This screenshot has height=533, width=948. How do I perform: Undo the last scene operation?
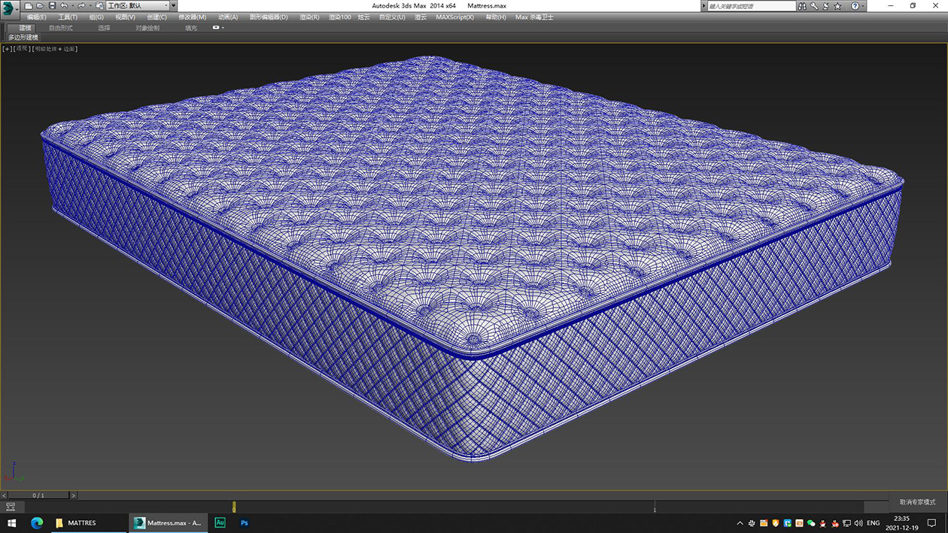tap(64, 6)
